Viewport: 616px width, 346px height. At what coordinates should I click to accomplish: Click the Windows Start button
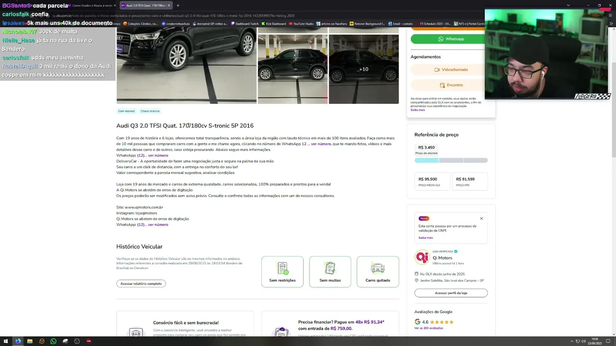pos(6,341)
